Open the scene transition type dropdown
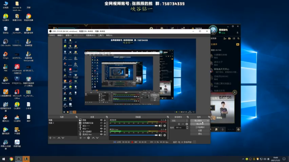 click(x=180, y=121)
